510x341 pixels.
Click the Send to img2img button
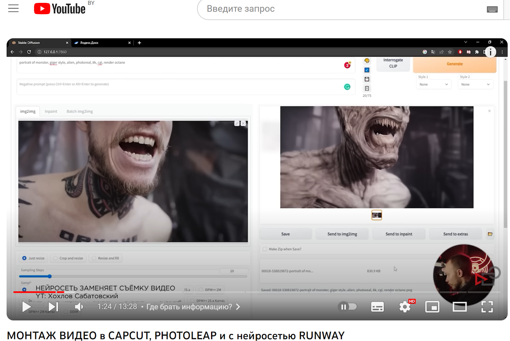tap(342, 234)
